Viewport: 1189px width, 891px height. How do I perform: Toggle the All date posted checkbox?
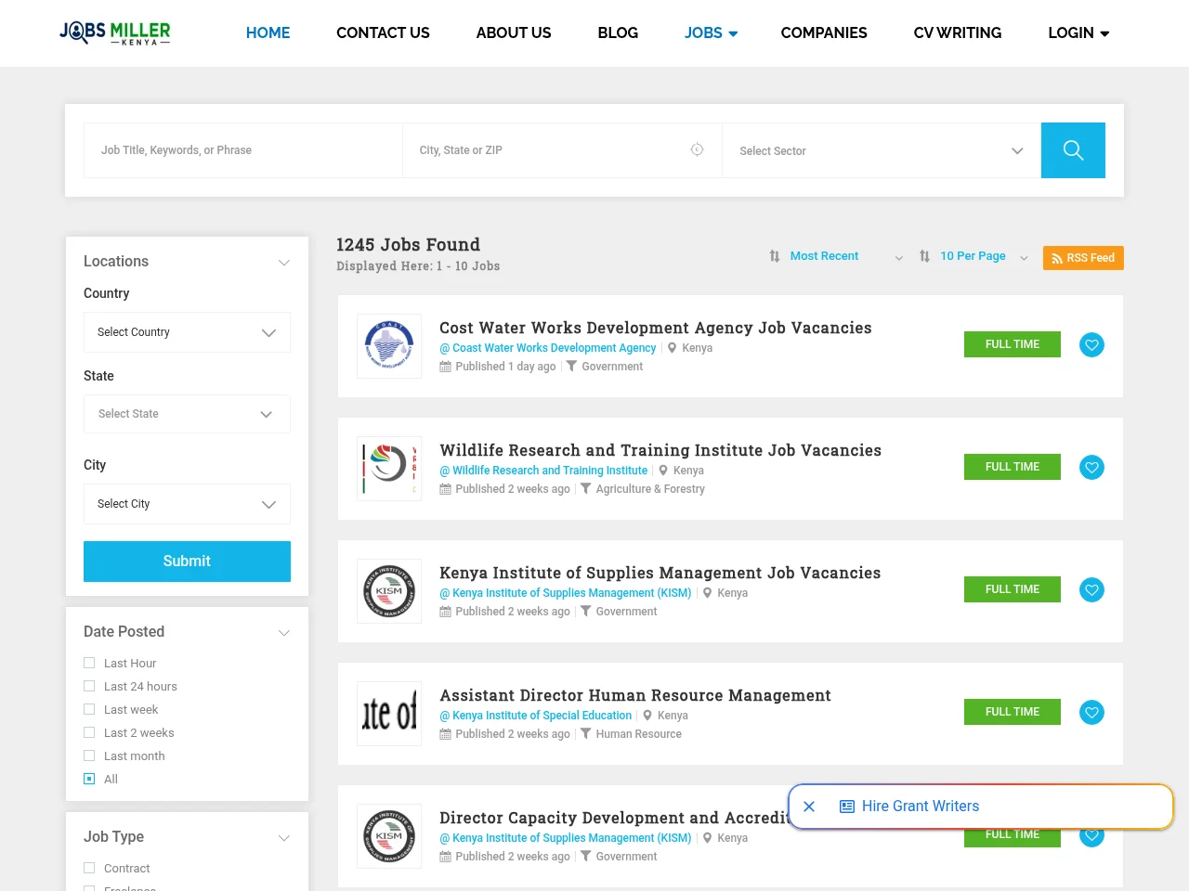click(x=89, y=779)
